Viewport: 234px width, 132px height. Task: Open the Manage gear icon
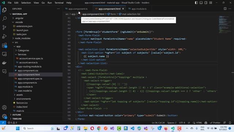point(4,116)
